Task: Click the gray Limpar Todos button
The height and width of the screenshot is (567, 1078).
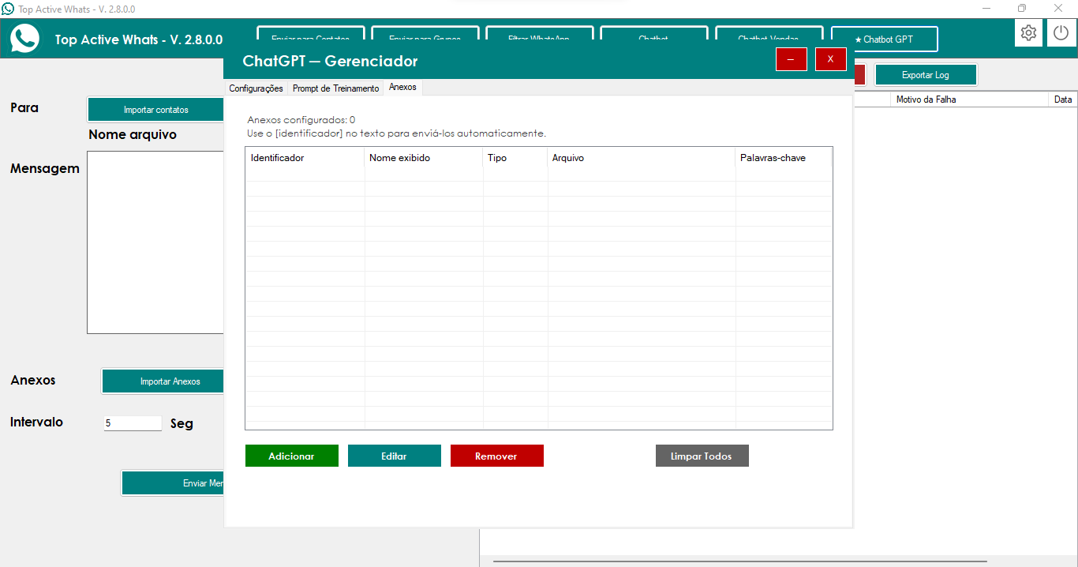Action: tap(702, 456)
